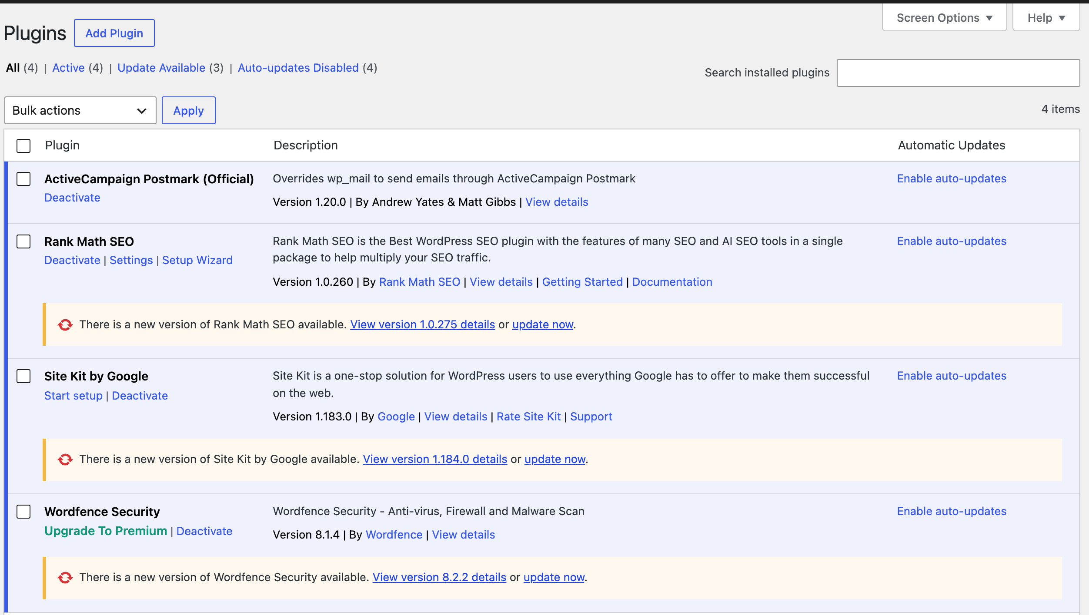Tick the Site Kit by Google checkbox
The height and width of the screenshot is (615, 1089).
pyautogui.click(x=23, y=376)
